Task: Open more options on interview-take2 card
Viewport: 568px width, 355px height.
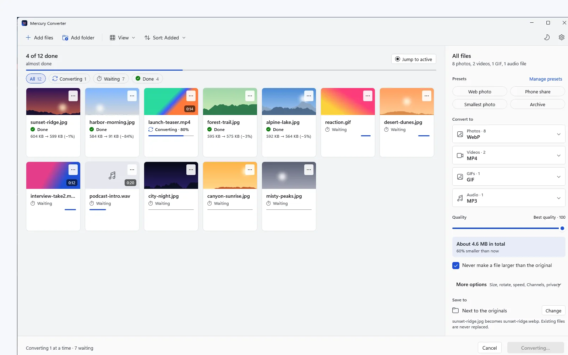Action: pos(73,170)
